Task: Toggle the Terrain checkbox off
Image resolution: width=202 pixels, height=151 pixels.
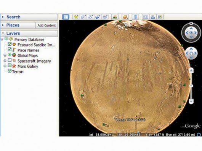Action: pyautogui.click(x=10, y=71)
